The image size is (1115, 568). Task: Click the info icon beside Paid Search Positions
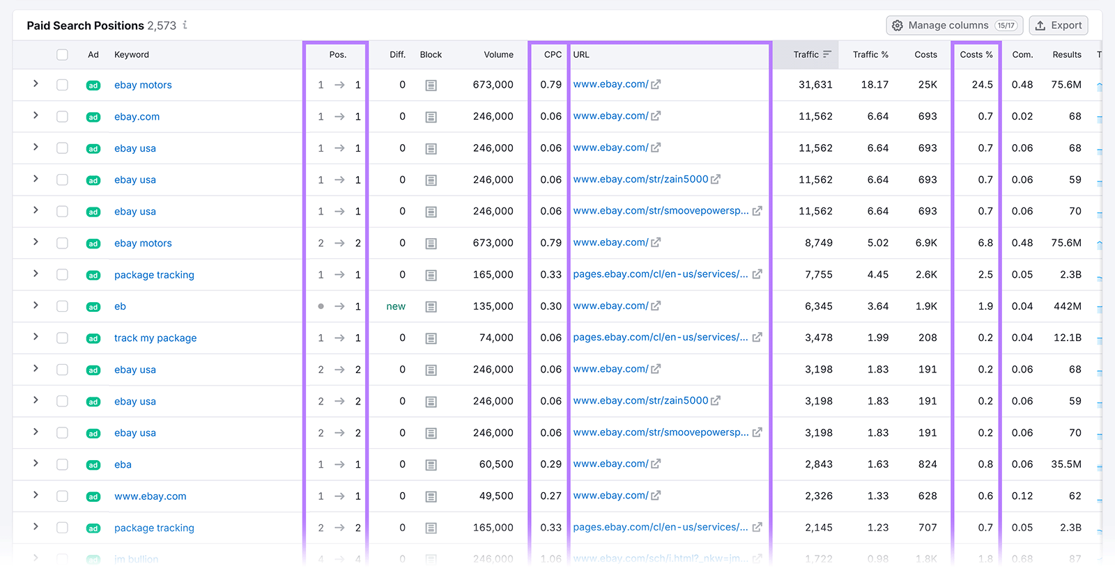coord(185,25)
